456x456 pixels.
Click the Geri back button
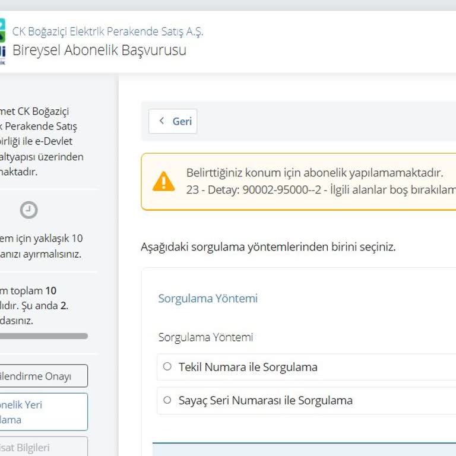coord(173,121)
